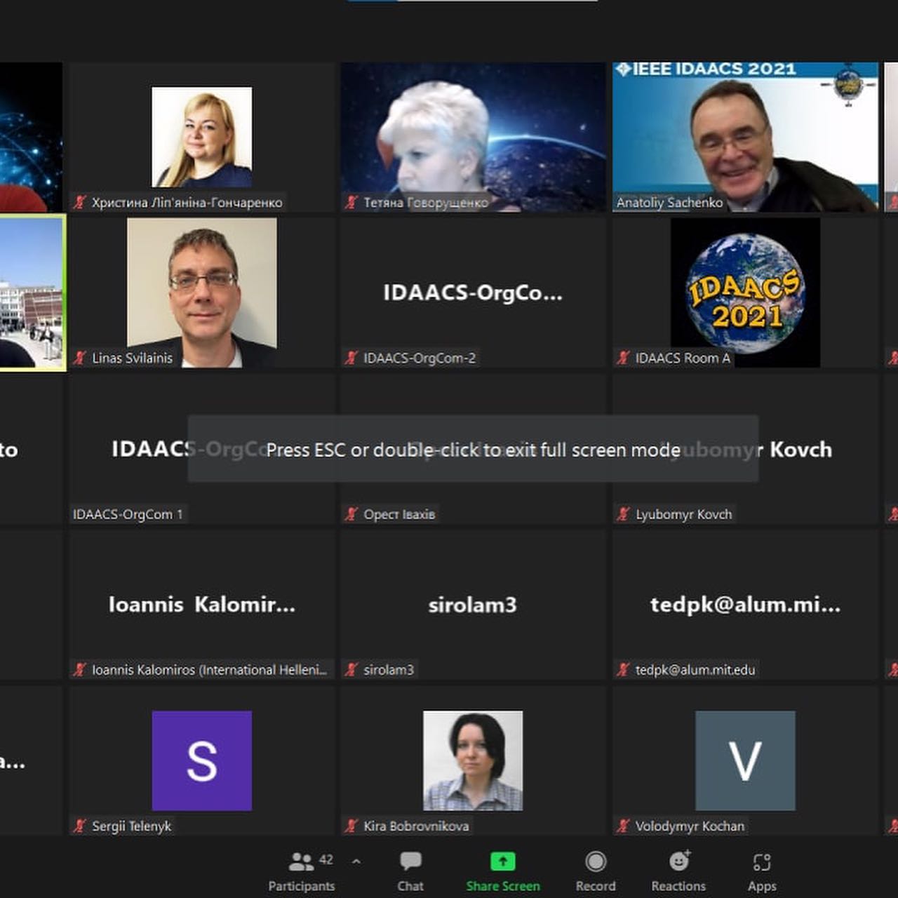Dismiss the Press ESC full screen notice
This screenshot has height=898, width=898.
click(x=473, y=449)
